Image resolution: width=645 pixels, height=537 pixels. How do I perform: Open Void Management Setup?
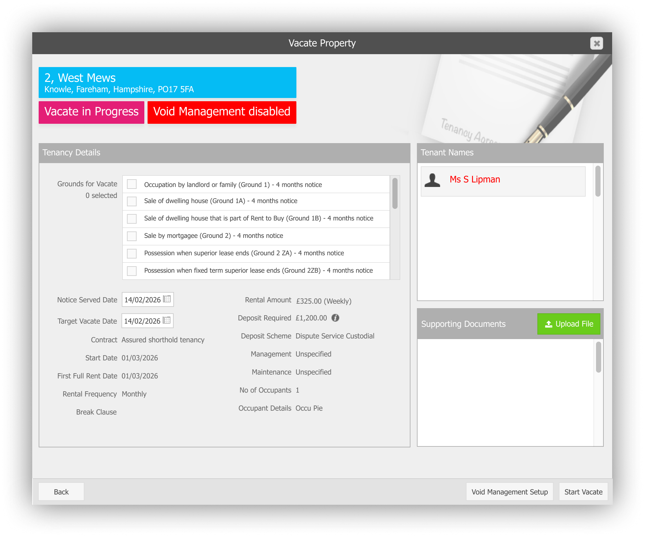click(x=510, y=492)
